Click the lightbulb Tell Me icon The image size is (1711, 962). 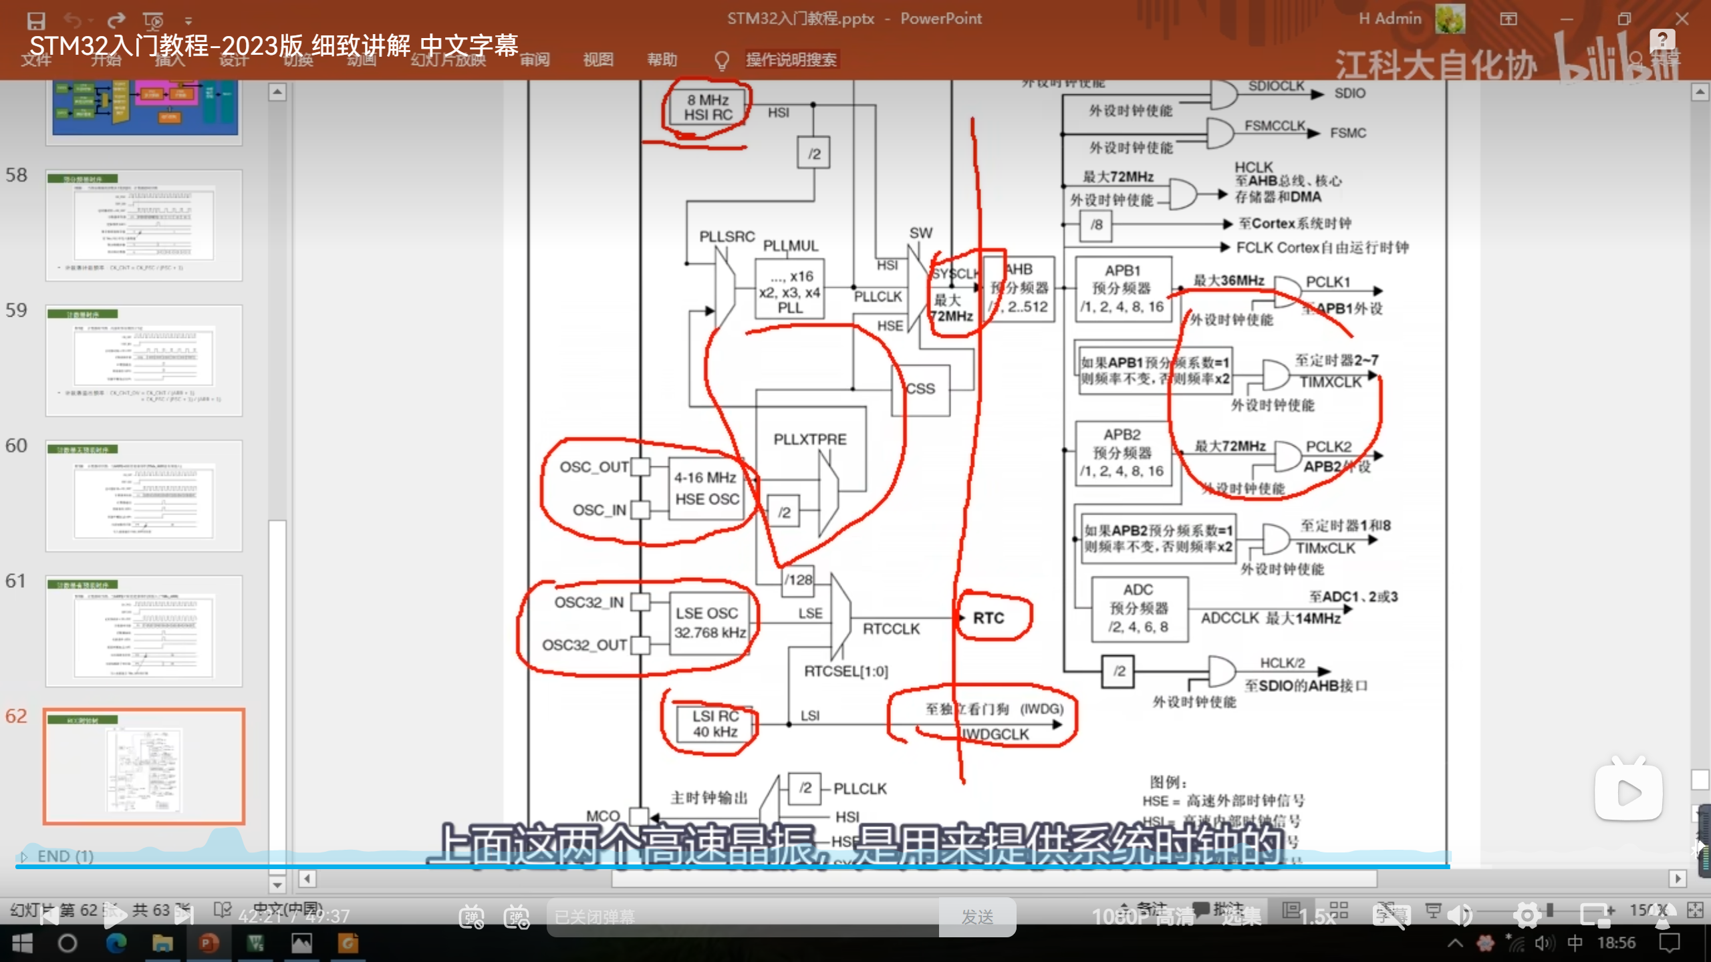click(x=721, y=60)
